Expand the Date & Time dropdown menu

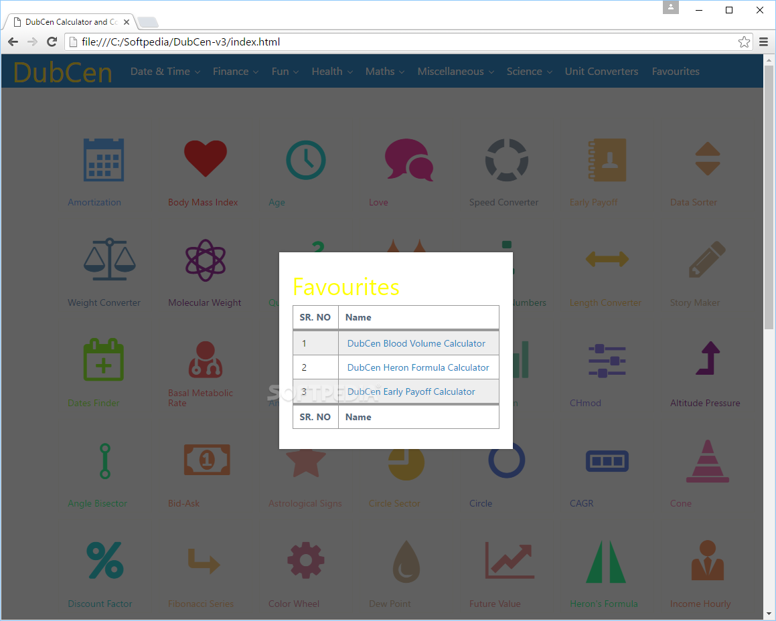coord(165,71)
